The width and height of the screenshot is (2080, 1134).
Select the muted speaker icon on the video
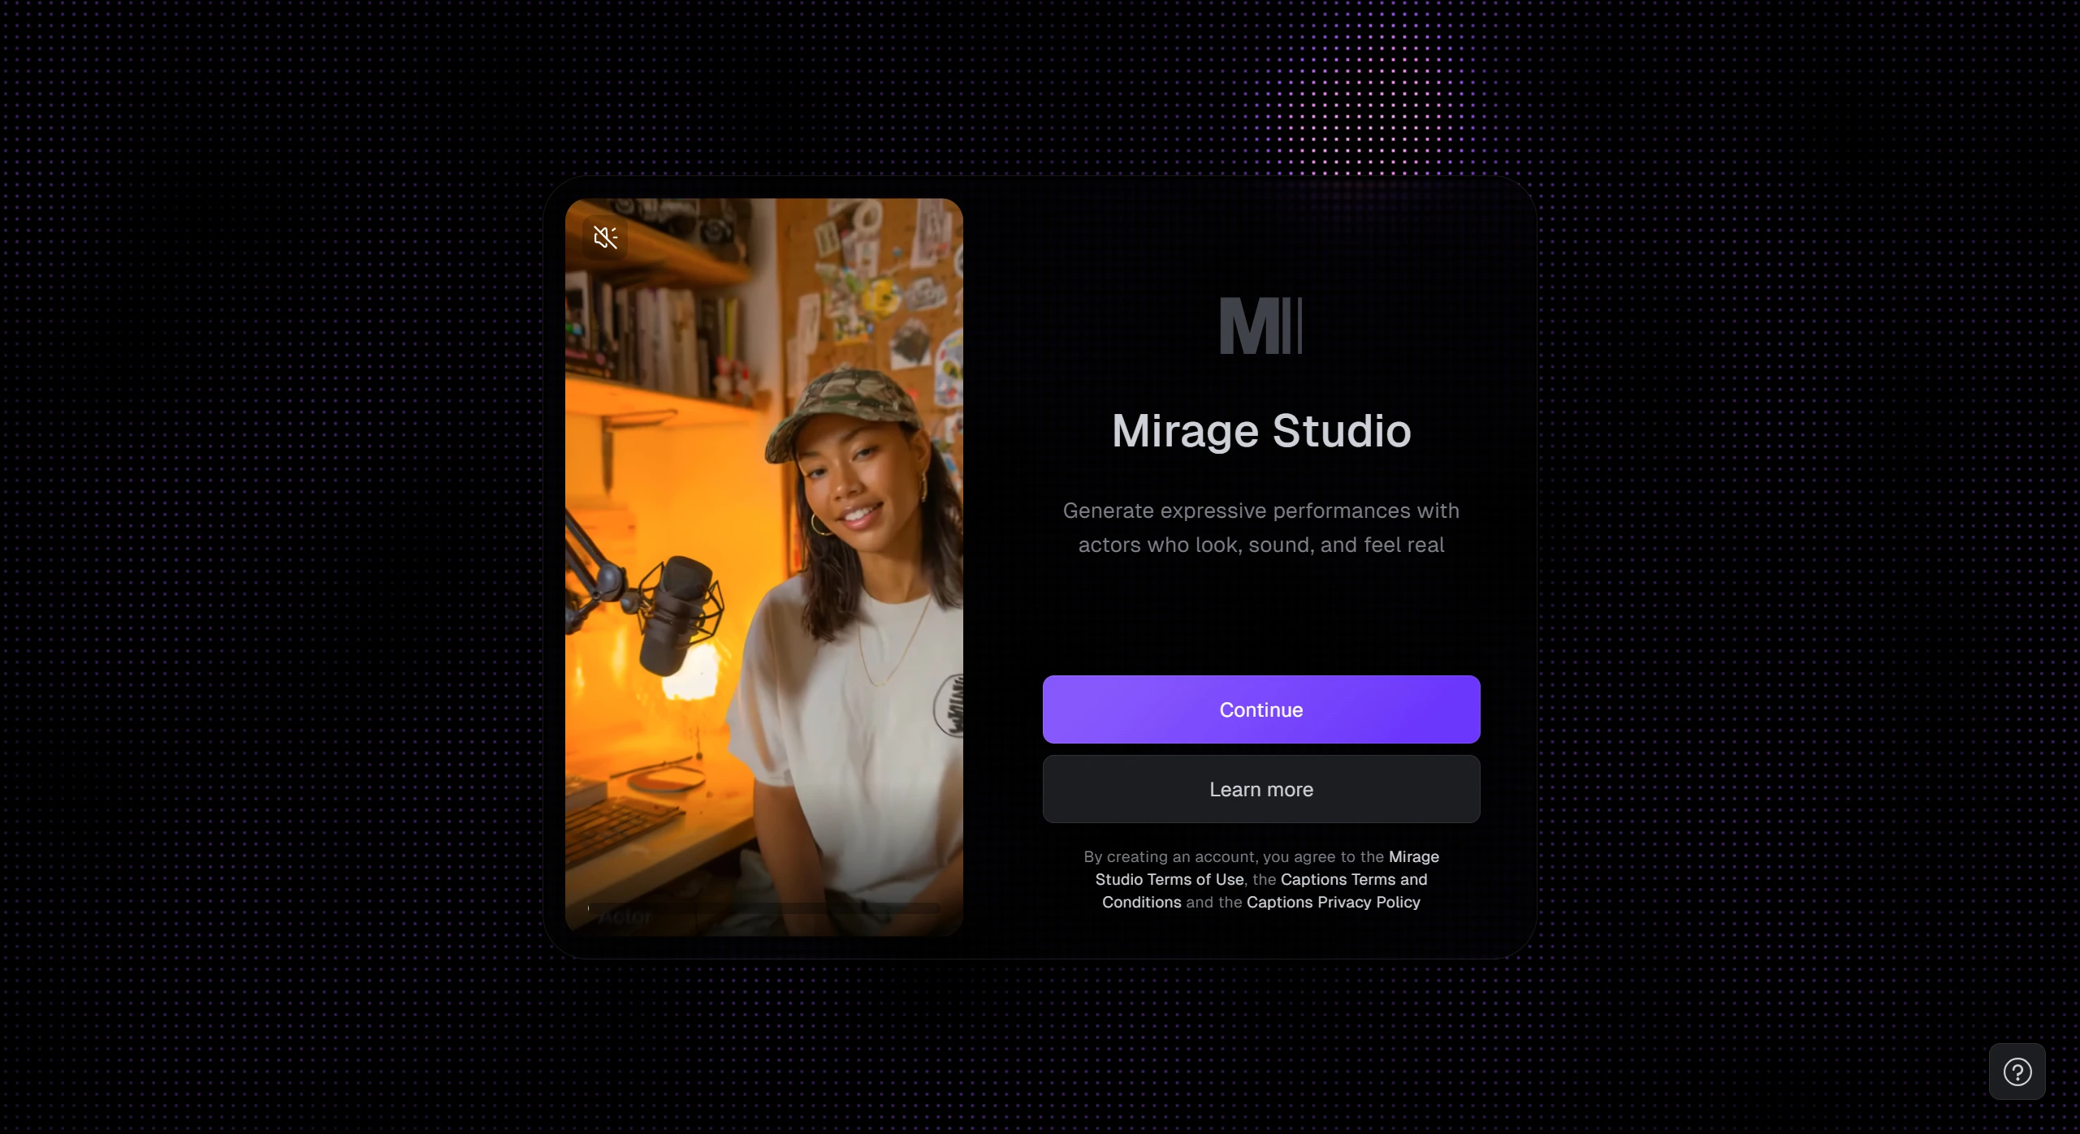[x=604, y=237]
